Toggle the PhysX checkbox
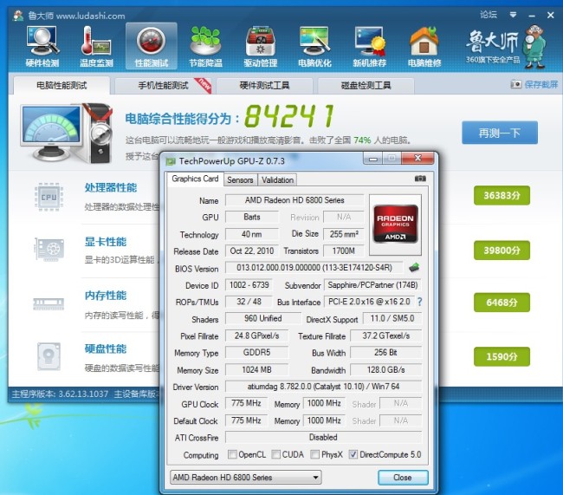Viewport: 563px width, 495px height. click(x=314, y=454)
